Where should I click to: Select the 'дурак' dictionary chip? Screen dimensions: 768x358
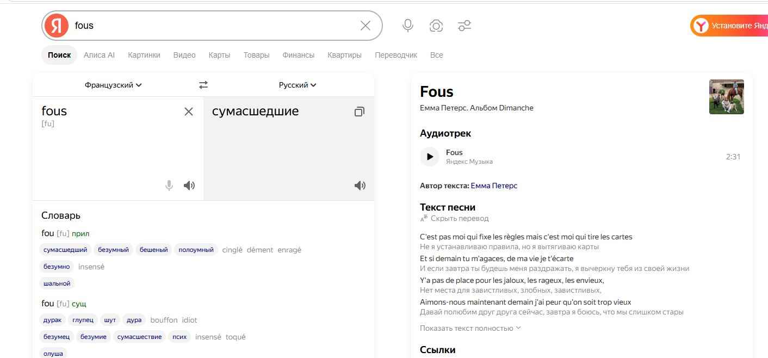pyautogui.click(x=53, y=320)
